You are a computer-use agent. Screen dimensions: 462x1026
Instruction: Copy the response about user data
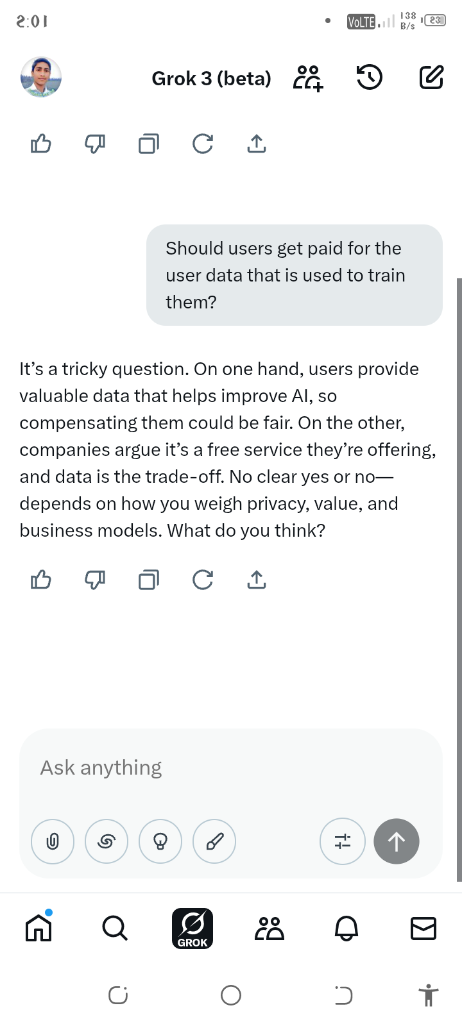point(149,580)
